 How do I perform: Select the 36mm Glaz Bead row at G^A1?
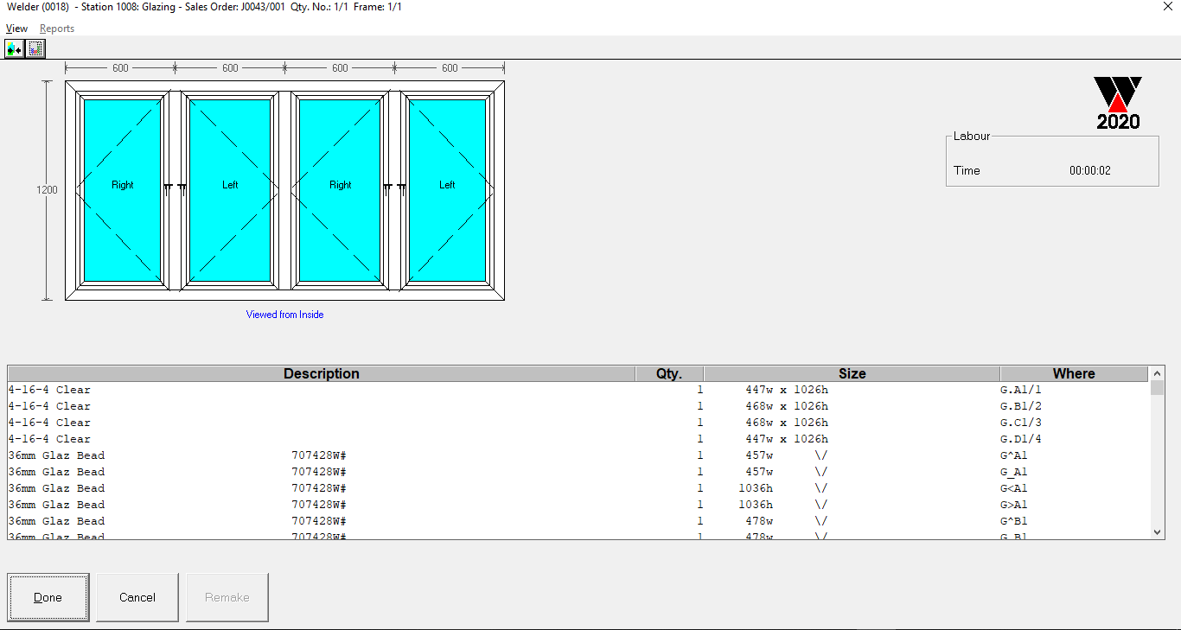coord(346,455)
